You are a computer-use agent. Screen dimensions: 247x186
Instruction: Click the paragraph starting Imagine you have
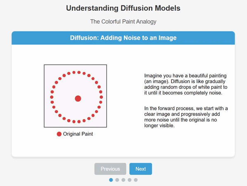(185, 84)
